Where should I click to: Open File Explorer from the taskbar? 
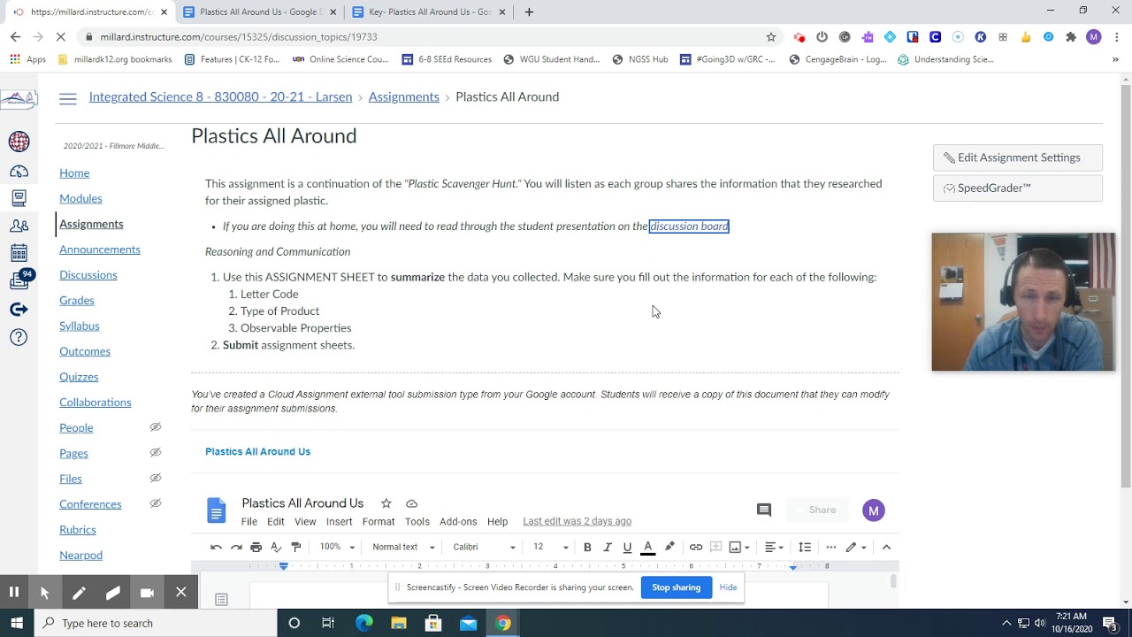click(398, 623)
